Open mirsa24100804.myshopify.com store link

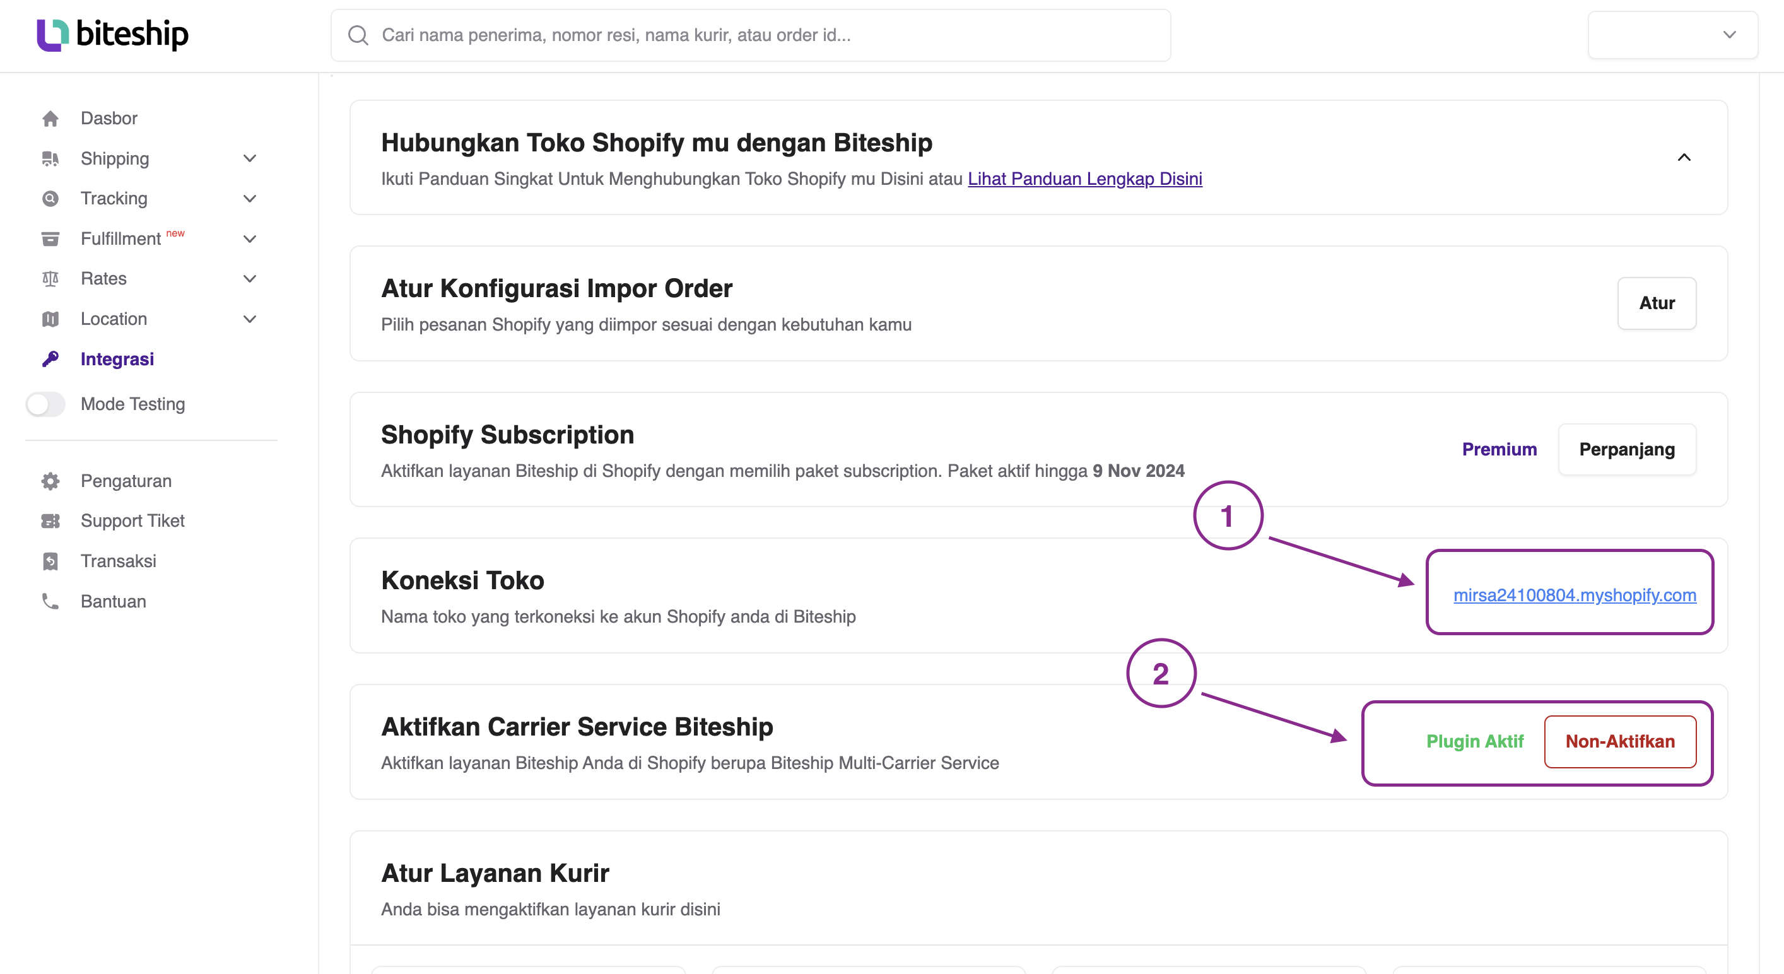[x=1574, y=595]
